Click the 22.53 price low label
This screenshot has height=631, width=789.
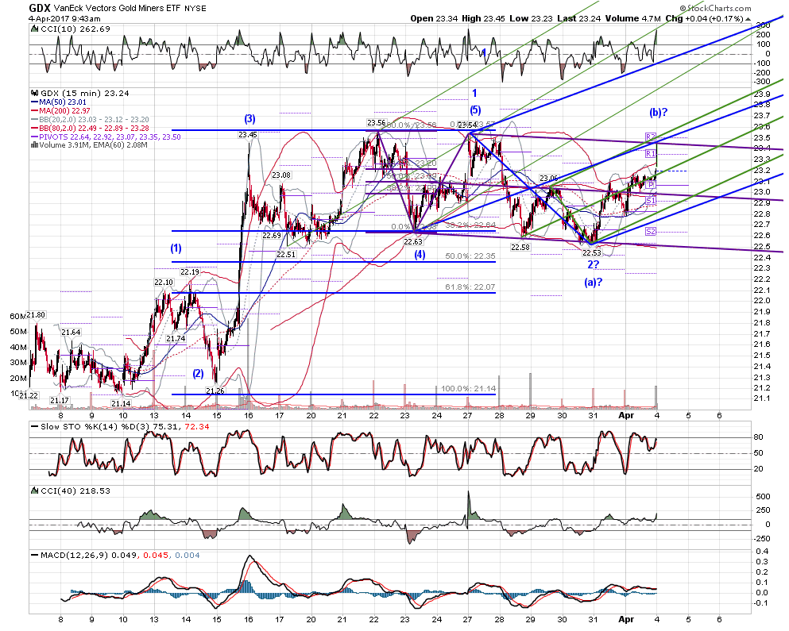click(592, 253)
